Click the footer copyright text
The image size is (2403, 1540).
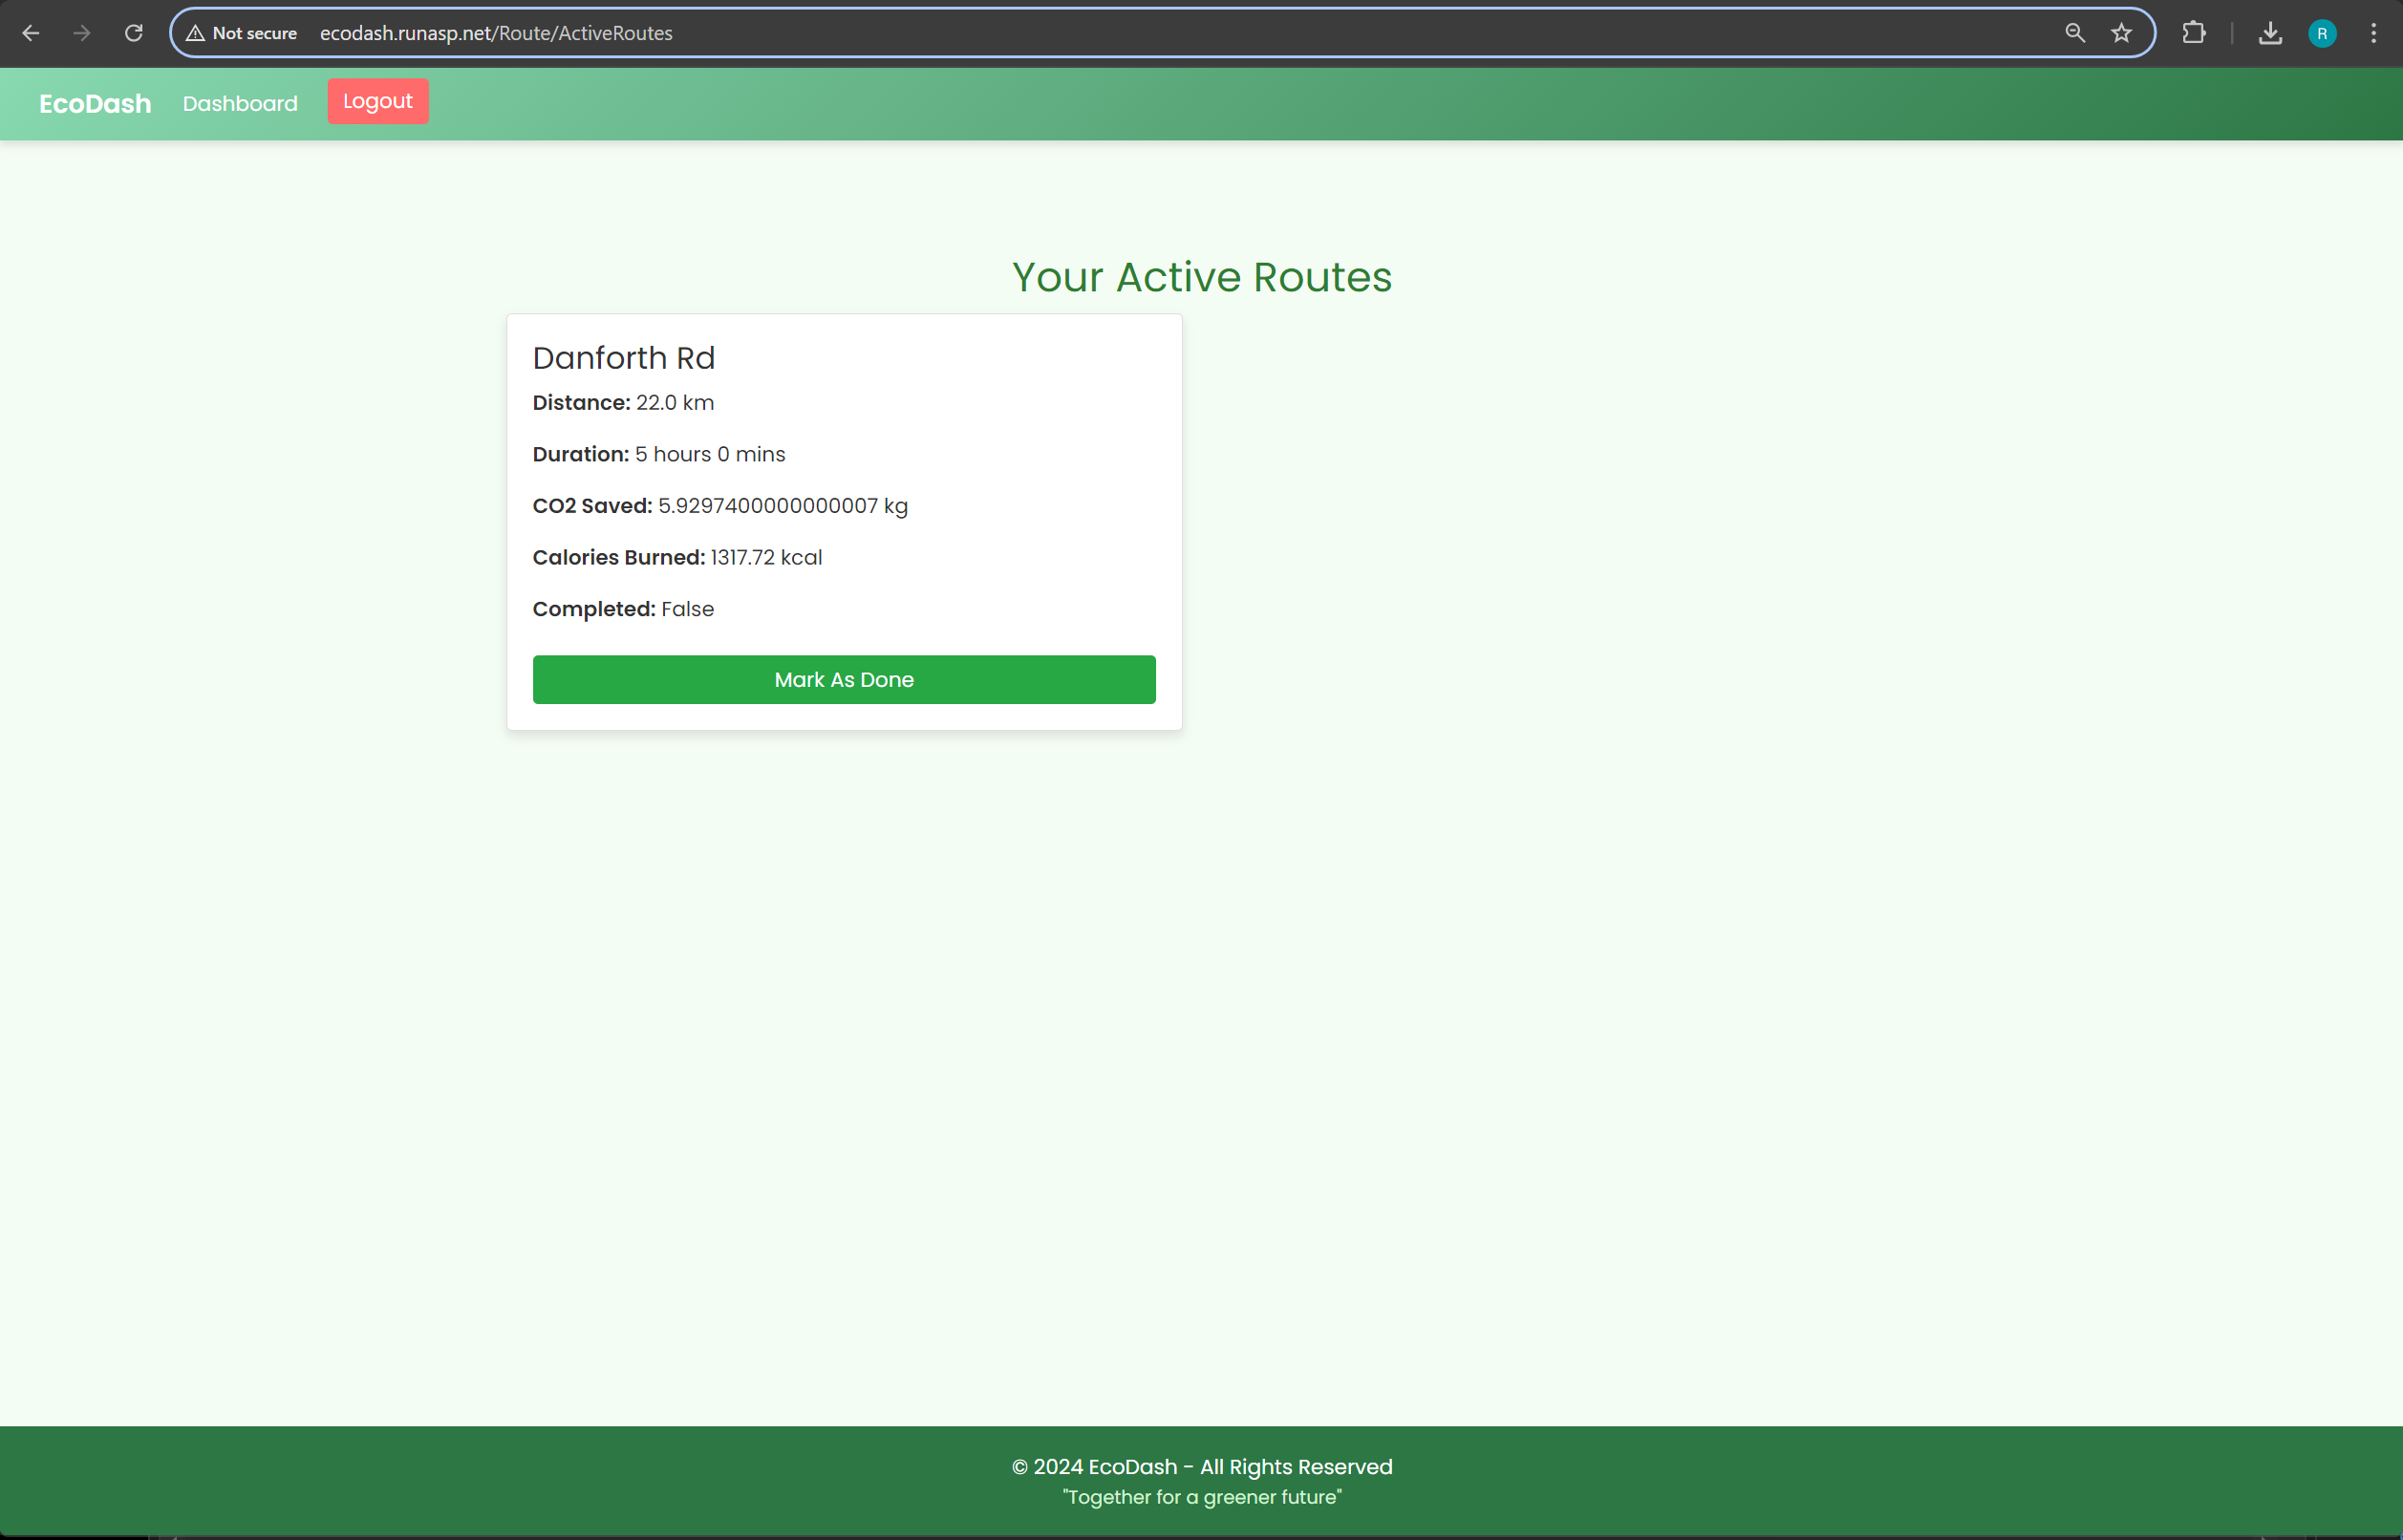pyautogui.click(x=1201, y=1467)
